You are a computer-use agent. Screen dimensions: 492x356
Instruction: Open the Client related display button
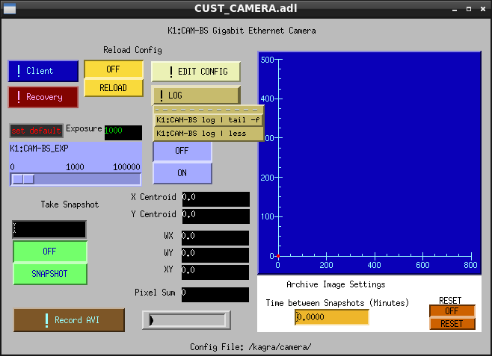pos(43,71)
